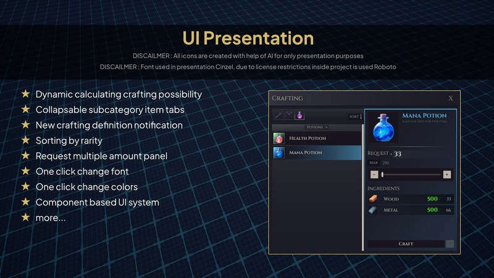Click the Mana Potion list icon

[279, 153]
